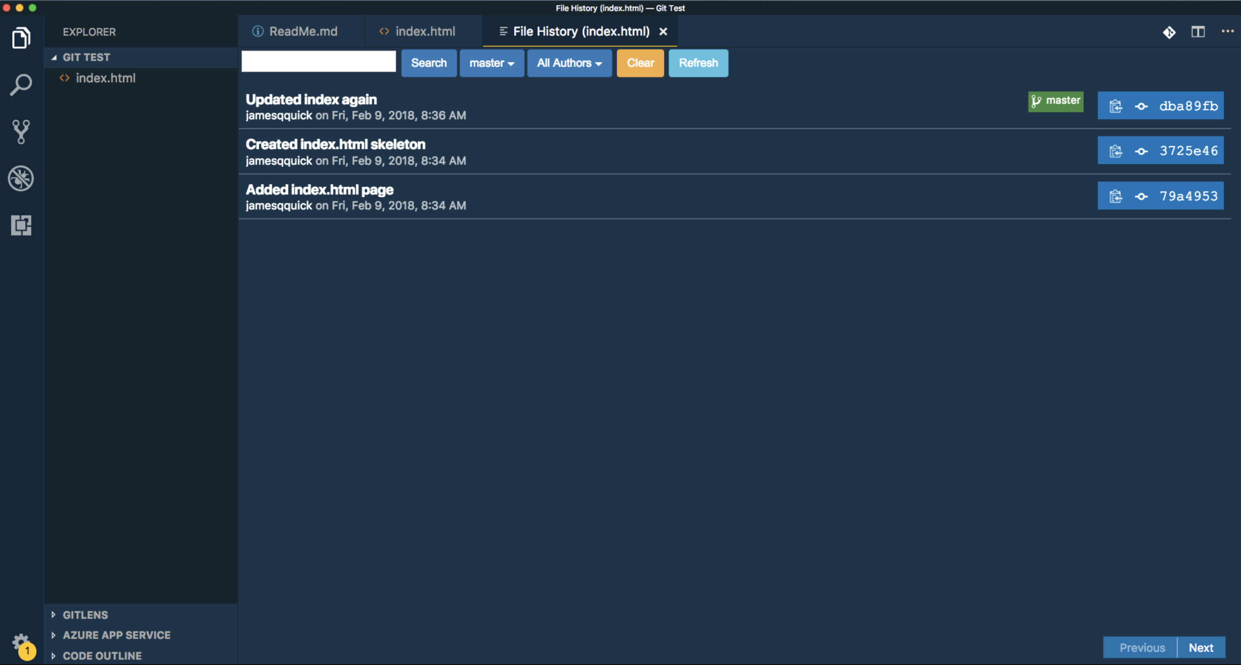The width and height of the screenshot is (1241, 665).
Task: Click the copy commit hash icon for 3725e46
Action: click(1115, 151)
